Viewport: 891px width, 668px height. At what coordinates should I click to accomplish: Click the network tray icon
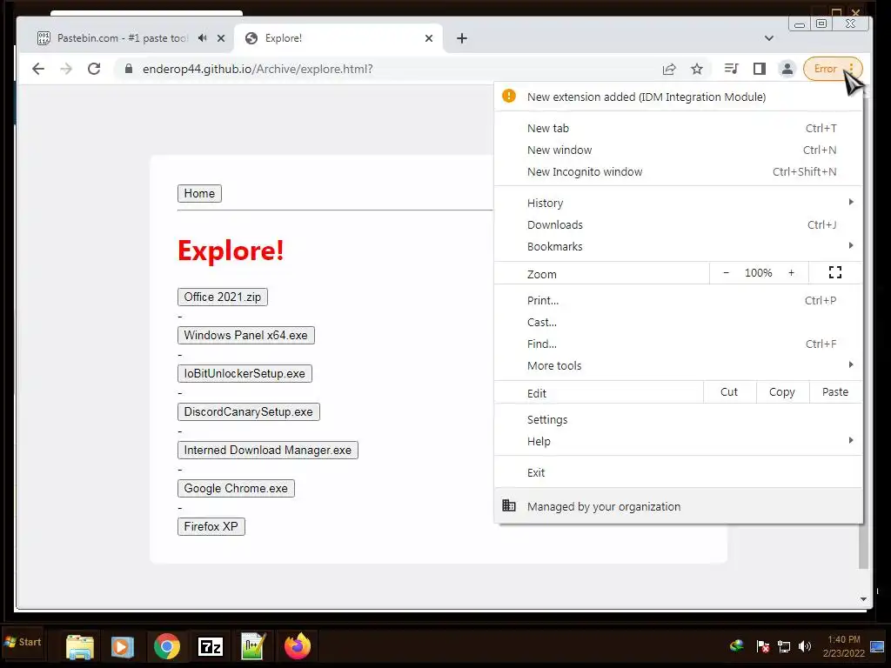[784, 646]
